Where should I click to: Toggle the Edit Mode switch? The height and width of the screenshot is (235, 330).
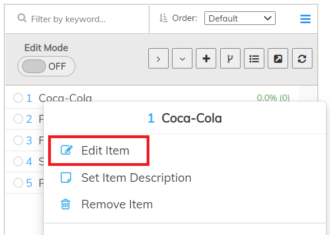46,66
